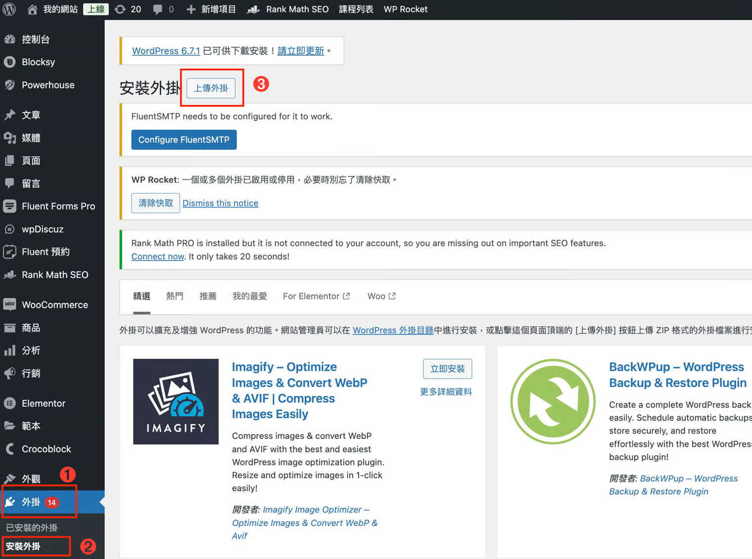Click the Imagify plugin title link
The width and height of the screenshot is (752, 559).
pos(300,390)
